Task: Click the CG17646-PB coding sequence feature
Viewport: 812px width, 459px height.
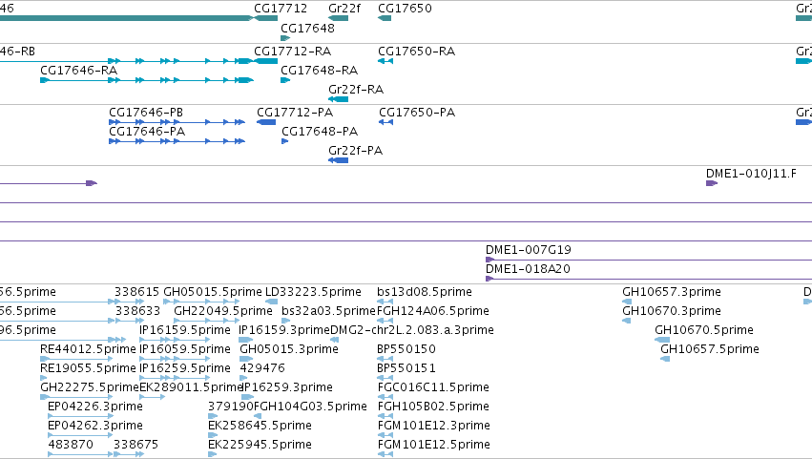Action: pos(177,122)
